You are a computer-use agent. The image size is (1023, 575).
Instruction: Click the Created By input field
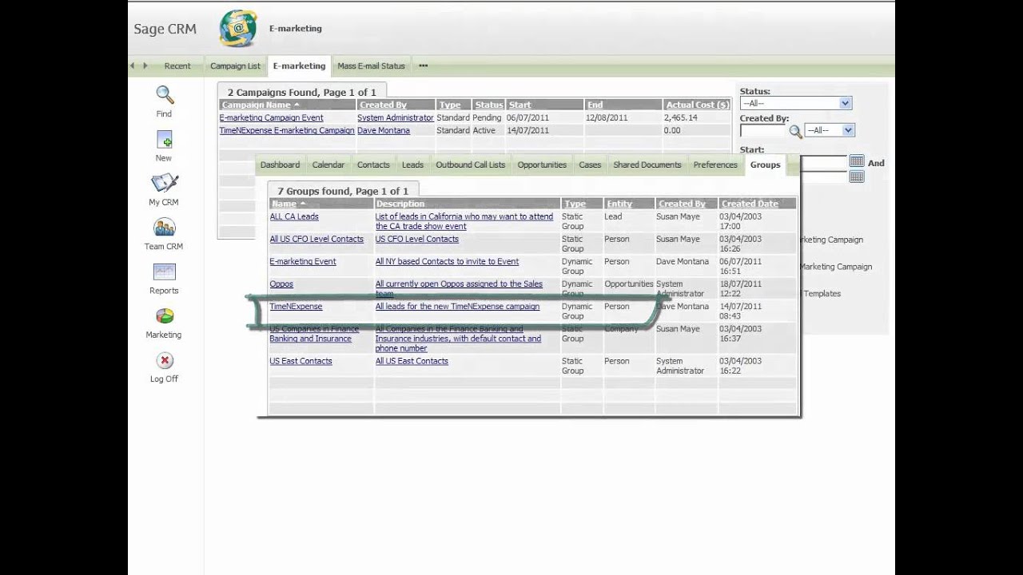pyautogui.click(x=763, y=130)
